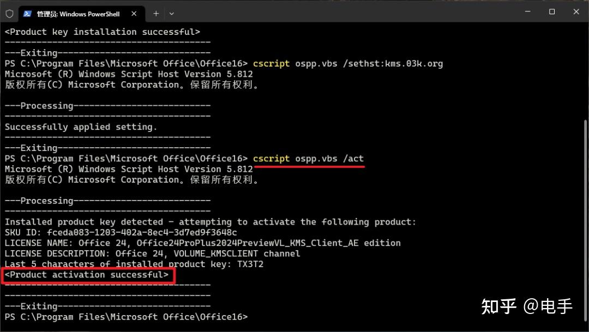Click the Successfully applied setting message
Image resolution: width=589 pixels, height=332 pixels.
81,127
